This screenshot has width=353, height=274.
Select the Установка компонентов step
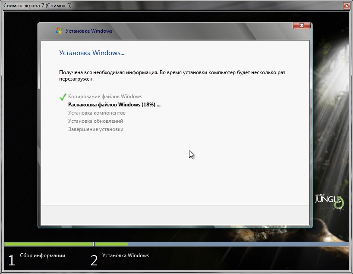[97, 113]
